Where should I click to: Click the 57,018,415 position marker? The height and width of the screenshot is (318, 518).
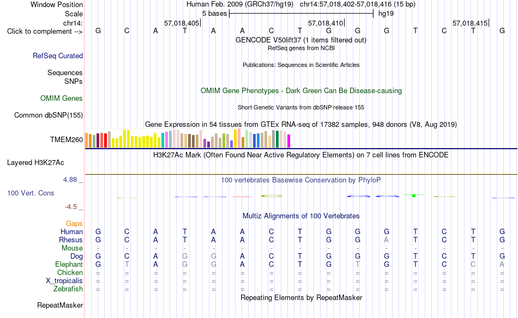point(470,23)
